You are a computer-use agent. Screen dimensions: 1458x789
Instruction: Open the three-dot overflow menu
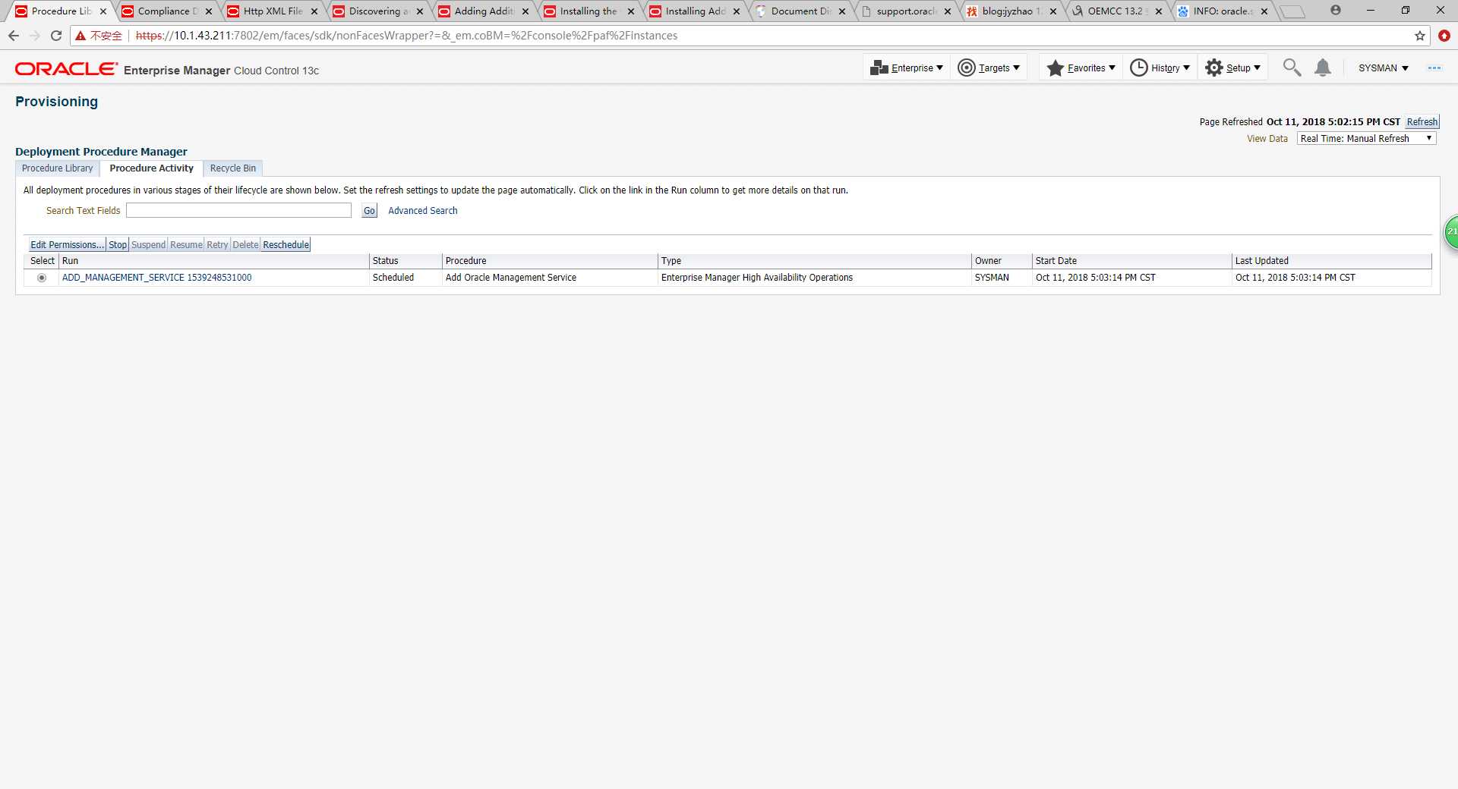[x=1434, y=68]
